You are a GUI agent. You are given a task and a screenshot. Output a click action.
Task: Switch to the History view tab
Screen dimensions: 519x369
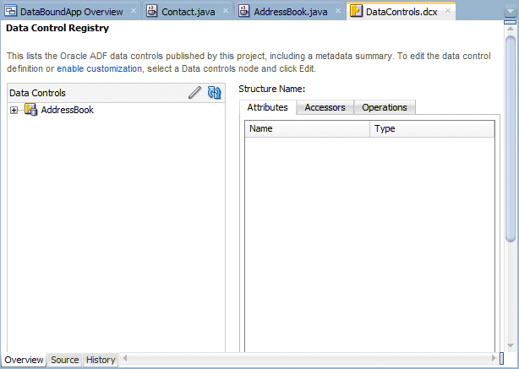(x=101, y=360)
